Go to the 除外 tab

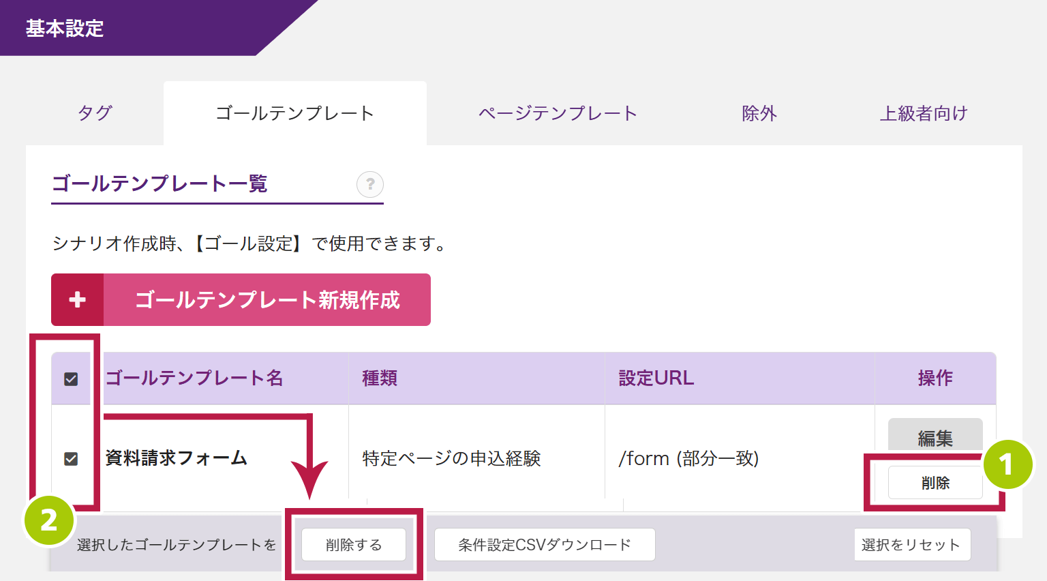tap(759, 113)
